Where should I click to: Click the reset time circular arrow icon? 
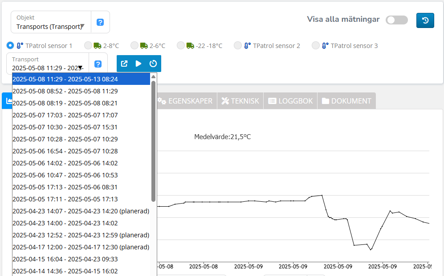[x=153, y=64]
